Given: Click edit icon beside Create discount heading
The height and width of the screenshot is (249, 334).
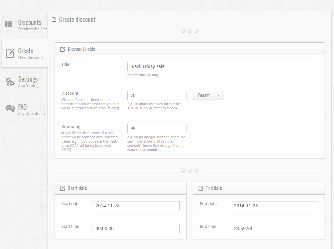Looking at the screenshot, I should point(54,20).
